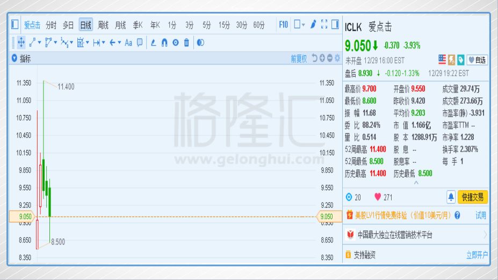Select the 日线 daily chart tab

[x=86, y=25]
